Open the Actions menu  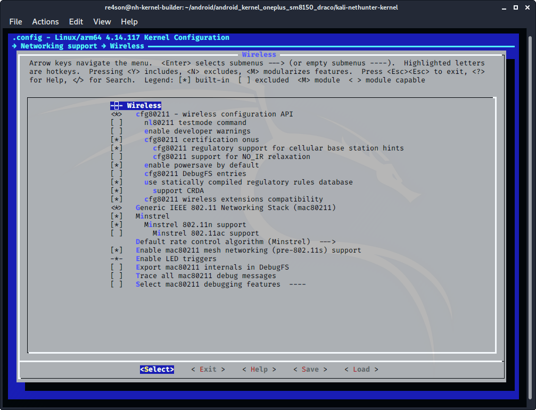tap(45, 22)
